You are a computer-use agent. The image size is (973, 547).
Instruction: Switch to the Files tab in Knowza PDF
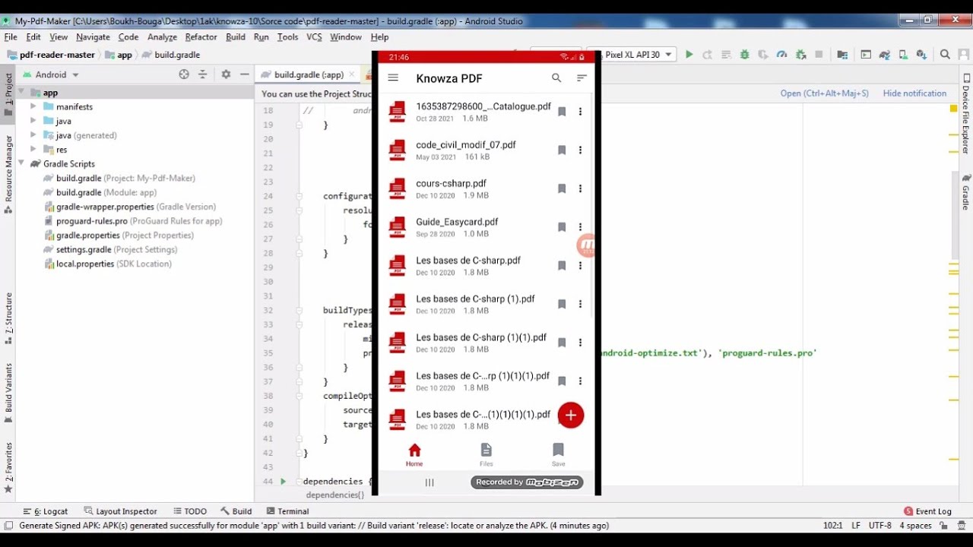pyautogui.click(x=486, y=454)
